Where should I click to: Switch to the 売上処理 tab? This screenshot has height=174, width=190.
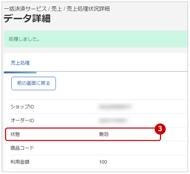point(20,63)
